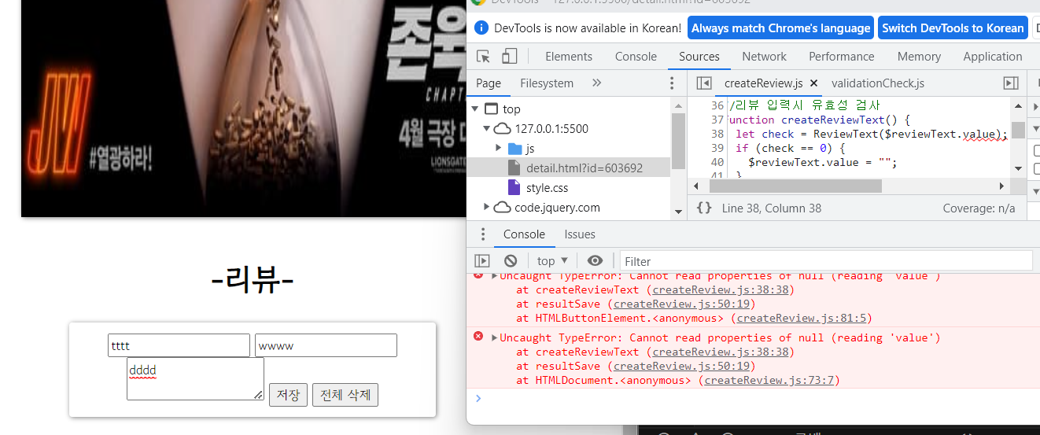Expand the js folder arrow
The image size is (1040, 435).
[499, 149]
